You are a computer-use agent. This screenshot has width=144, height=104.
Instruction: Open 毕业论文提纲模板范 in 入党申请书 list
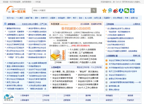pos(62,75)
